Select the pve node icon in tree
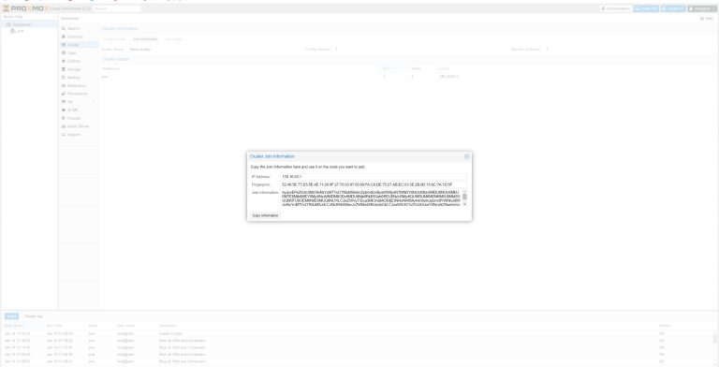719x367 pixels. tap(13, 31)
